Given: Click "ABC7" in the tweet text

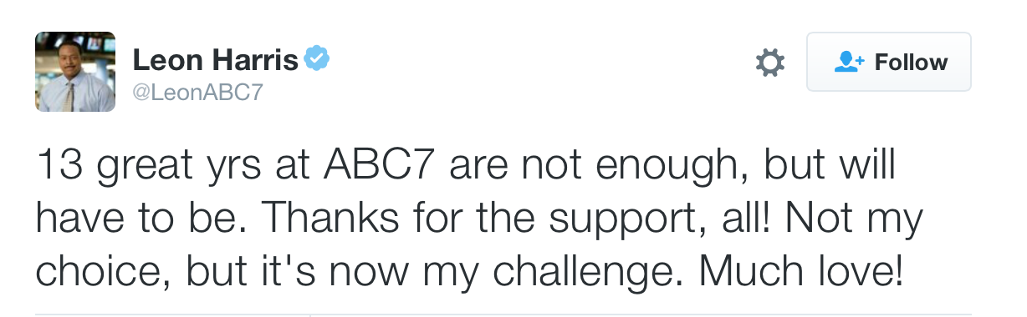Looking at the screenshot, I should [x=376, y=167].
